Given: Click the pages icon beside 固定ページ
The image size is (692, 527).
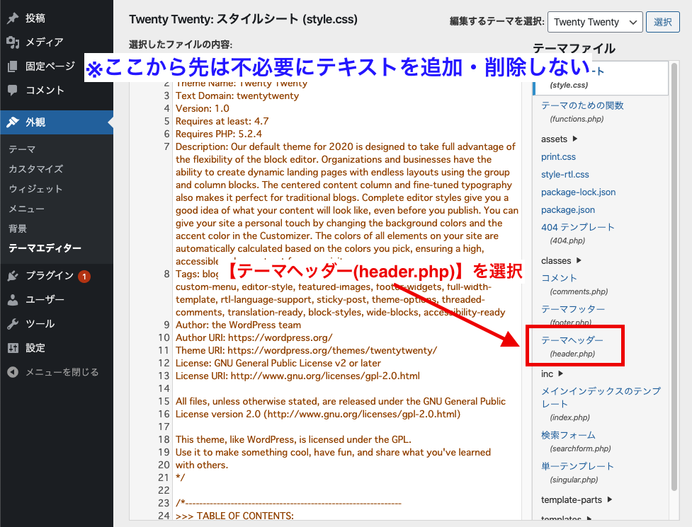Looking at the screenshot, I should (13, 66).
